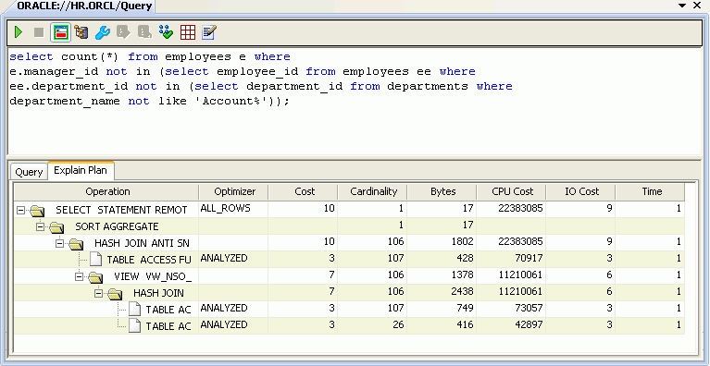Click the Cardinality column header
The height and width of the screenshot is (366, 710).
(373, 191)
